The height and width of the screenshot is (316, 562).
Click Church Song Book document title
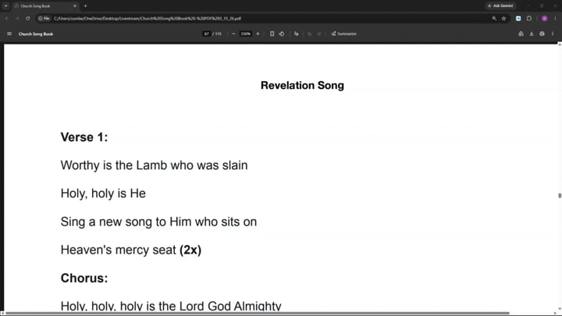(x=36, y=34)
